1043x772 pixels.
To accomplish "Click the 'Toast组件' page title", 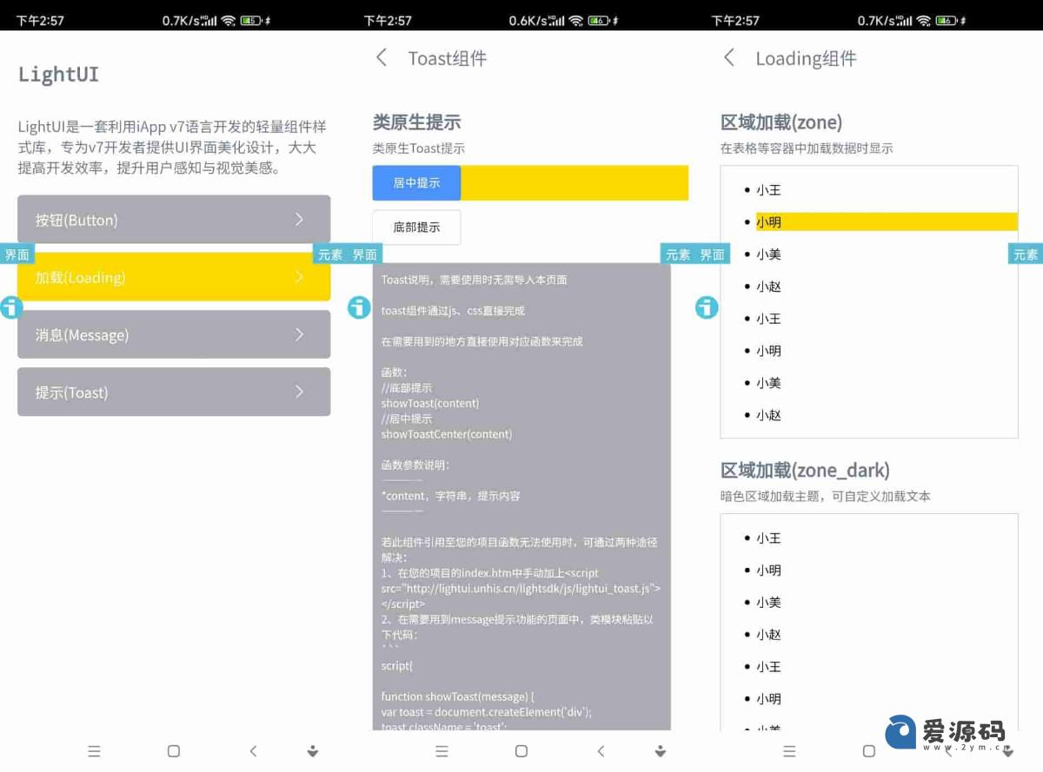I will click(448, 58).
